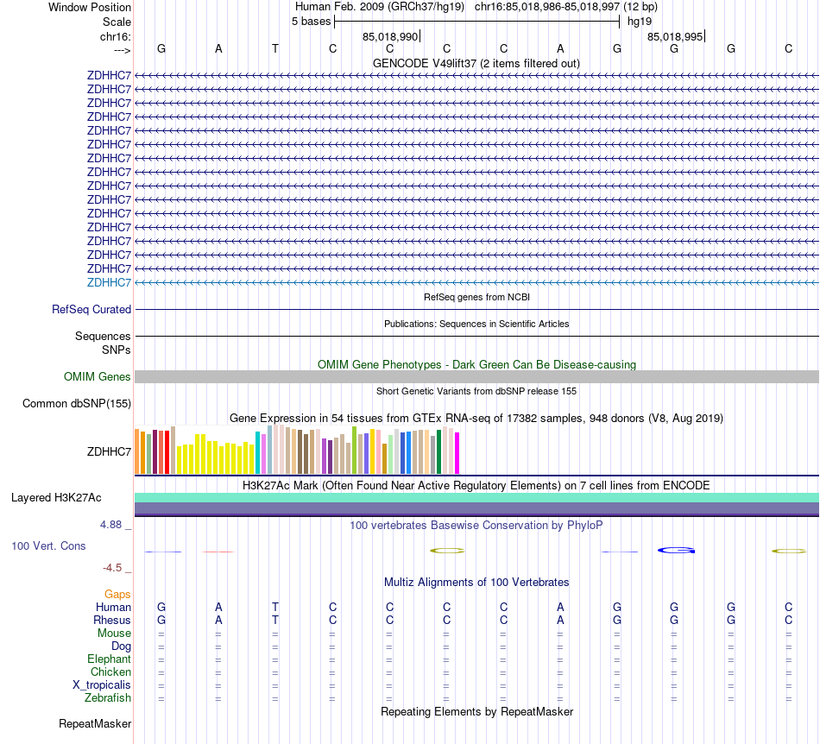Click the purple H3K27Ac signal band
This screenshot has width=820, height=744.
476,508
